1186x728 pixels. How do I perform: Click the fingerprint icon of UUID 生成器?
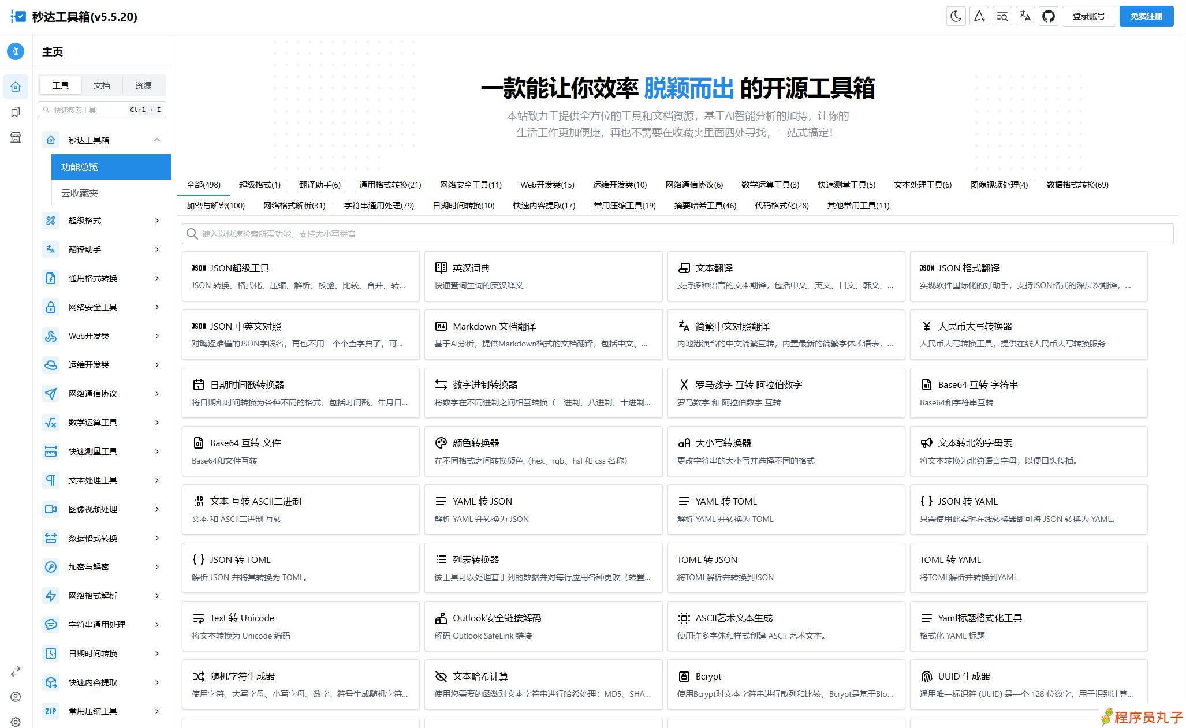(x=927, y=676)
